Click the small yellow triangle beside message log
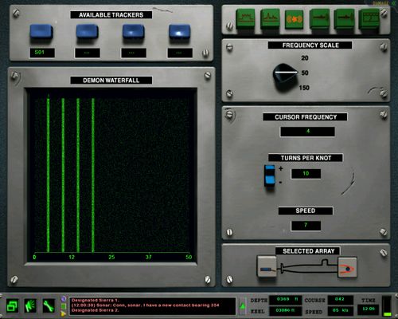398x319 pixels. click(x=63, y=314)
